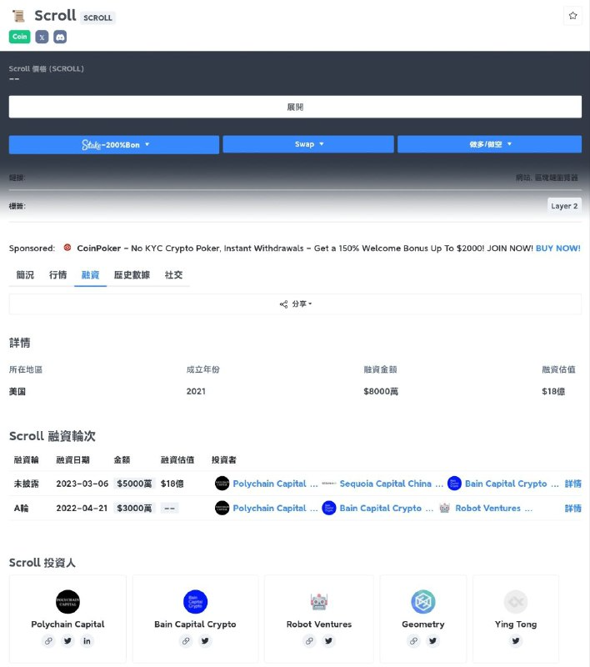The width and height of the screenshot is (590, 667).
Task: Click Robot Ventures robot icon in A輪 row
Action: click(x=445, y=508)
